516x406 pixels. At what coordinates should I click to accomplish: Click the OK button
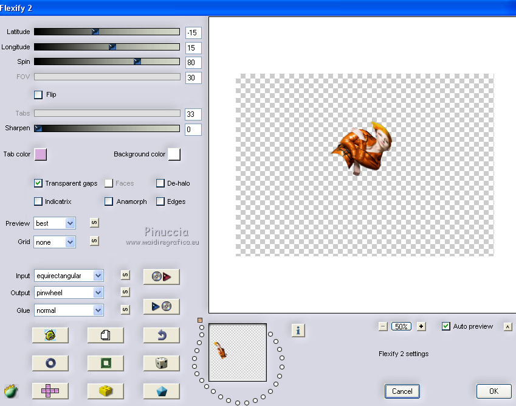tap(494, 391)
